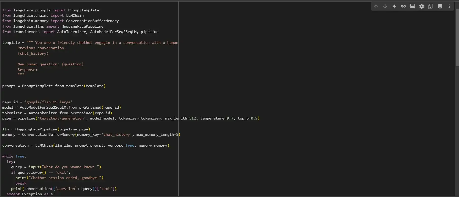Mirror cell in tab icon
Image resolution: width=459 pixels, height=197 pixels.
(x=431, y=6)
